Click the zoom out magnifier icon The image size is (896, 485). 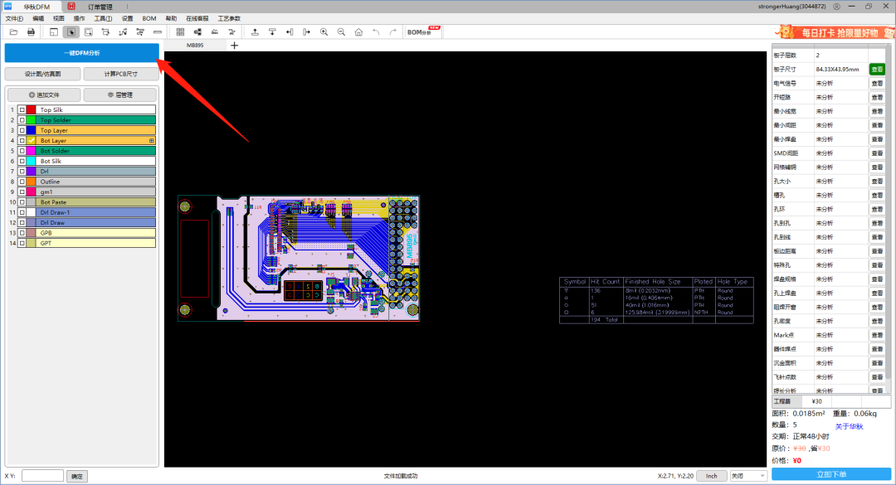click(341, 32)
